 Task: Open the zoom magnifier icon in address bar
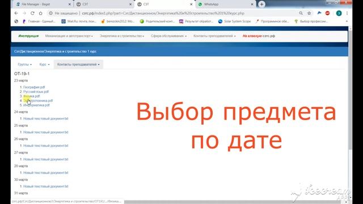pos(301,13)
